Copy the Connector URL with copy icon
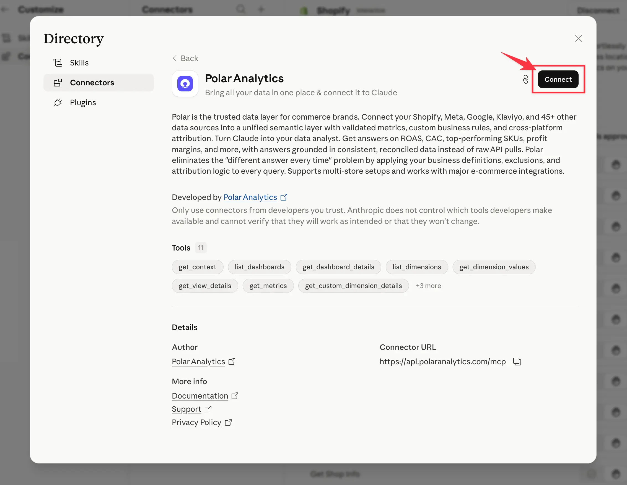Screen dimensions: 627x485 [517, 362]
